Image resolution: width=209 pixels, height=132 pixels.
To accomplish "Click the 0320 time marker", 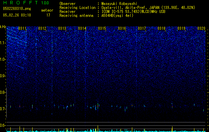I will pos(201,28).
